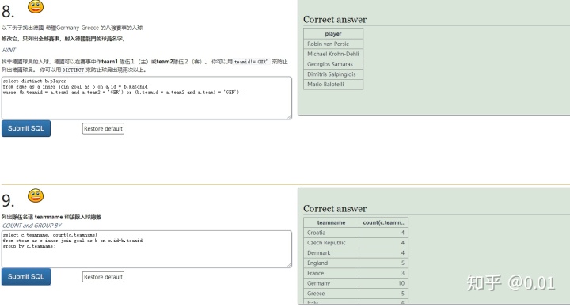Select the 'England' row cell
Screen dimensions: 570x307
(331, 263)
